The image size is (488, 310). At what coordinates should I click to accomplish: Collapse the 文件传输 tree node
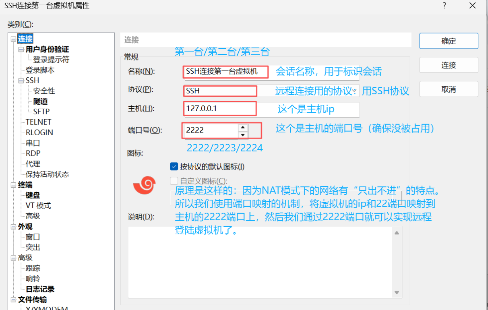click(13, 300)
